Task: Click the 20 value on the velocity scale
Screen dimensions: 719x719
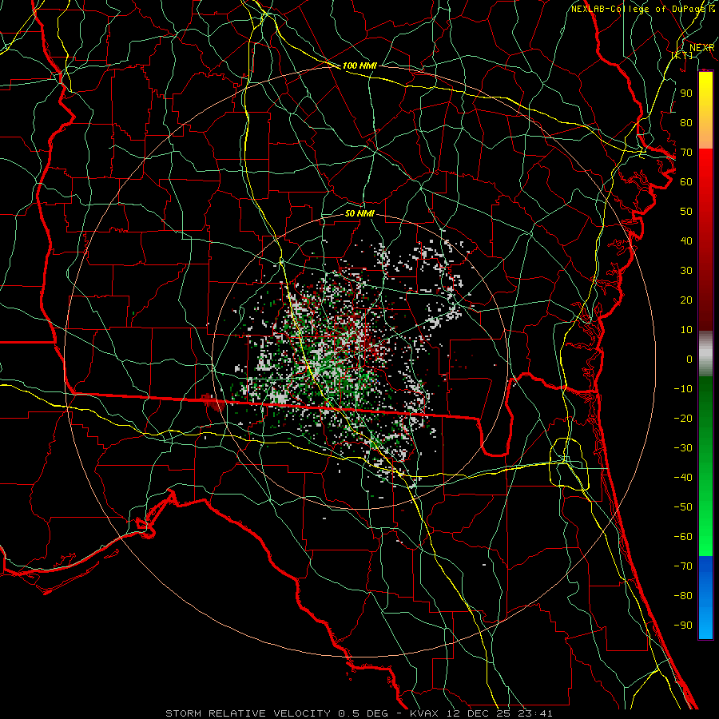Action: click(686, 300)
